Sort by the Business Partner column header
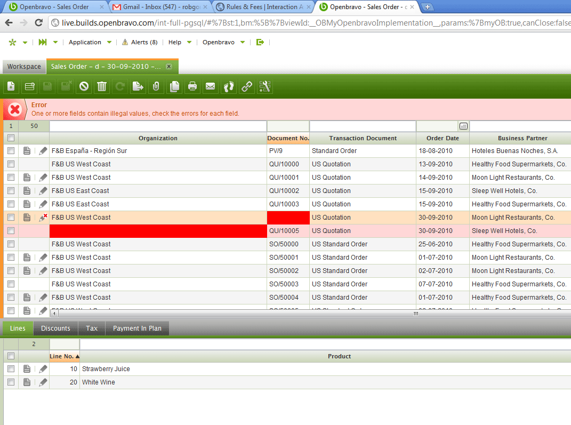 coord(522,138)
